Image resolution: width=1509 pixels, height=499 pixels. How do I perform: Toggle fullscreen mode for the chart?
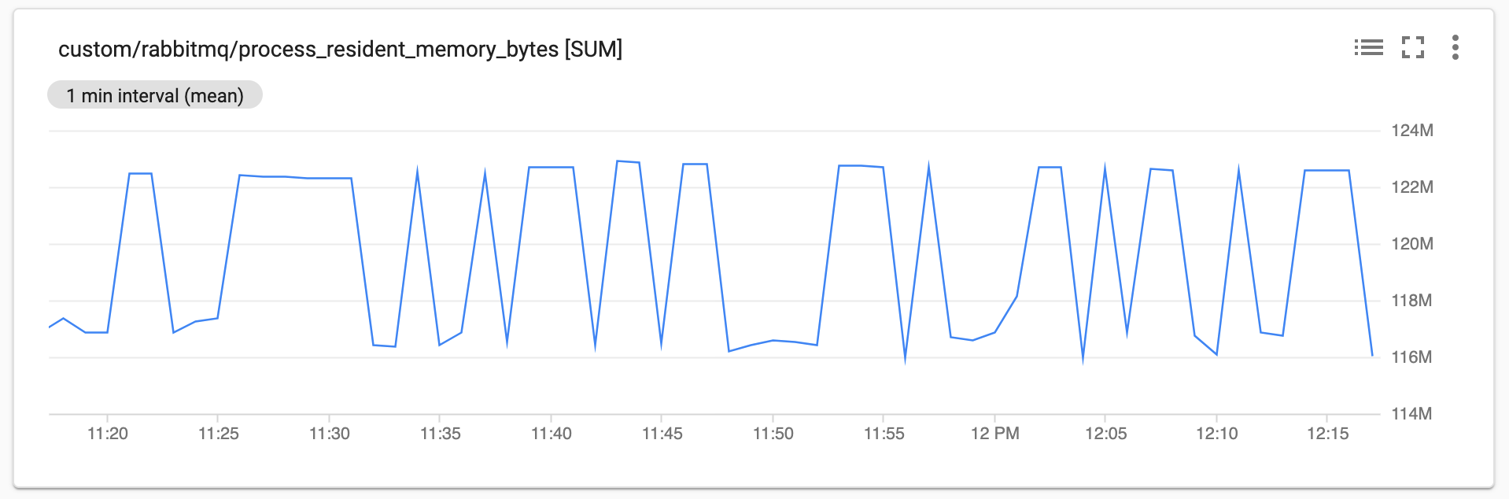tap(1414, 48)
